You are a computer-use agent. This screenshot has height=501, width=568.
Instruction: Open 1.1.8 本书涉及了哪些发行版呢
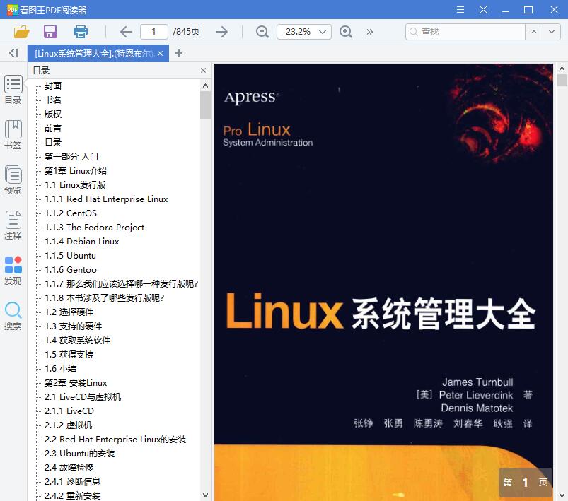[104, 297]
